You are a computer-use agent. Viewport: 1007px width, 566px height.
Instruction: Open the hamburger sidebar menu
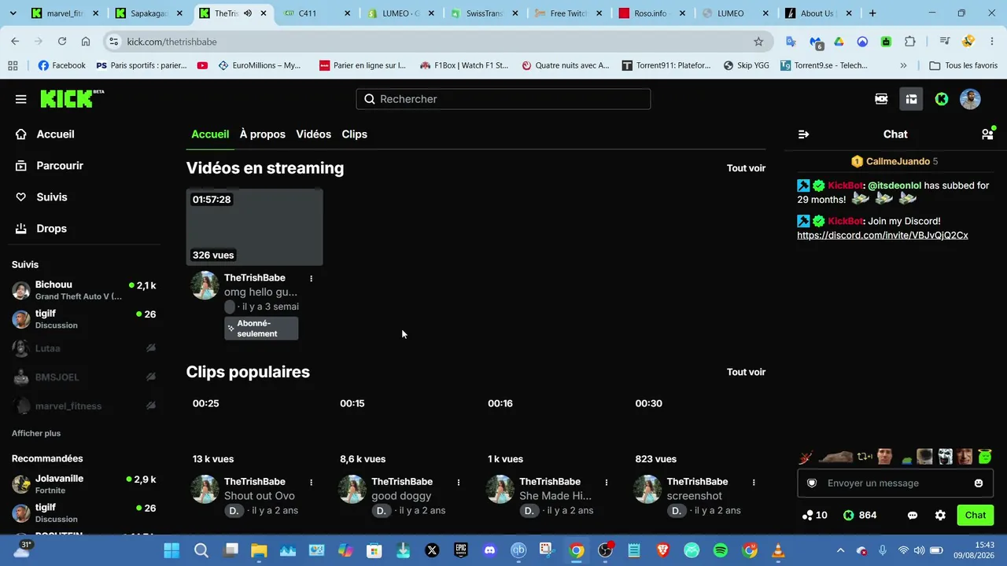pos(20,99)
